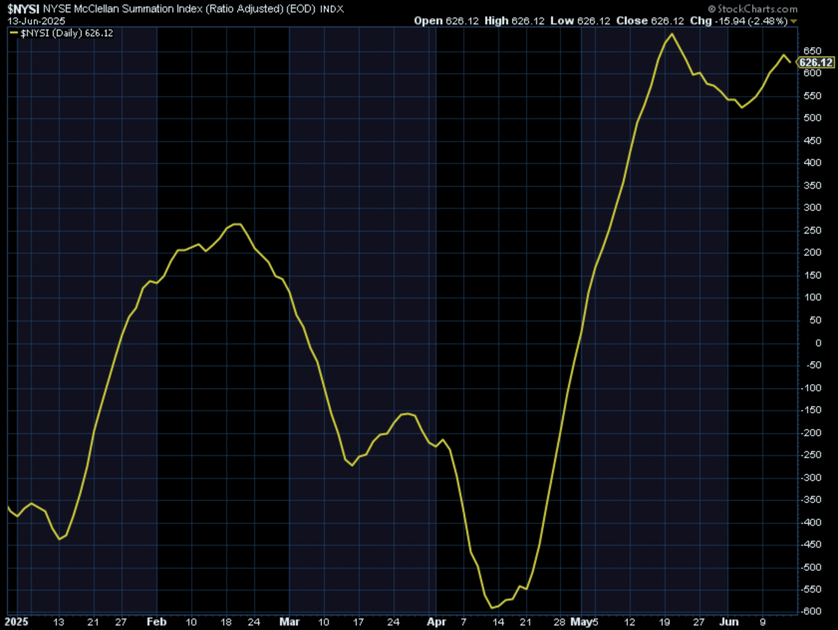Click the 0 level on the price axis
The image size is (838, 630).
(818, 343)
